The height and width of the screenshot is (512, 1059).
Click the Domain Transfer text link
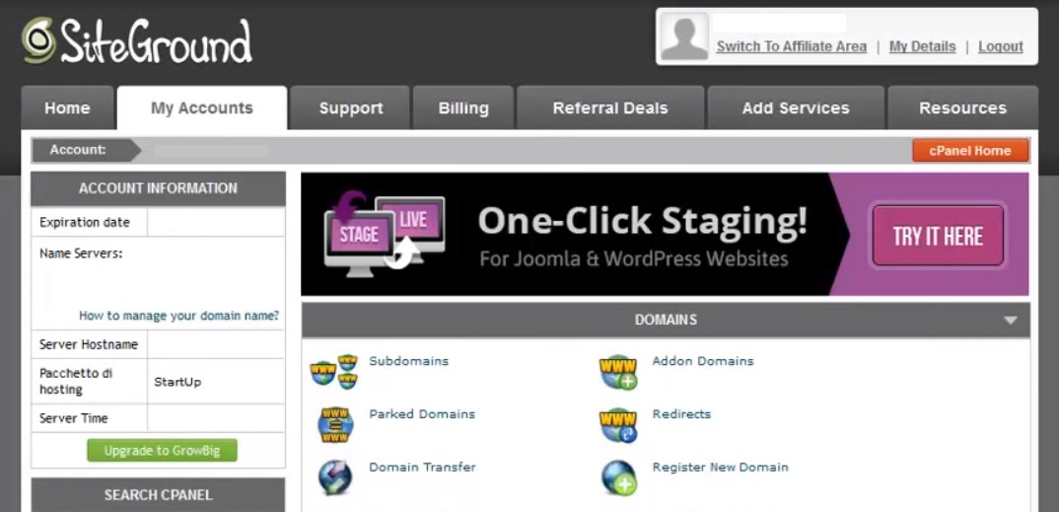(x=422, y=467)
